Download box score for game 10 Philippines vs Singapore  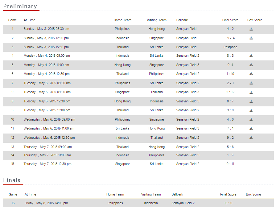point(251,119)
